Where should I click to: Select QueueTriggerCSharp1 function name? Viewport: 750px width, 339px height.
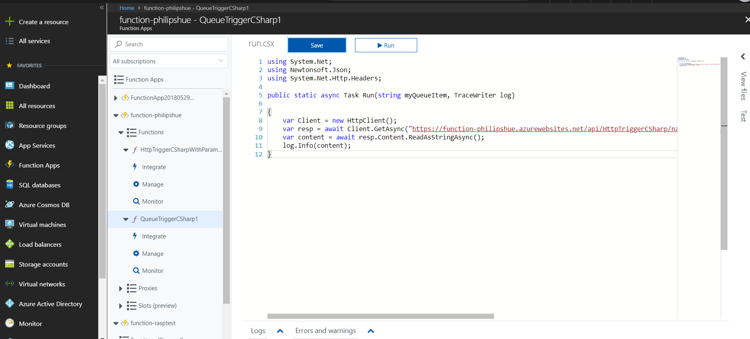[169, 219]
